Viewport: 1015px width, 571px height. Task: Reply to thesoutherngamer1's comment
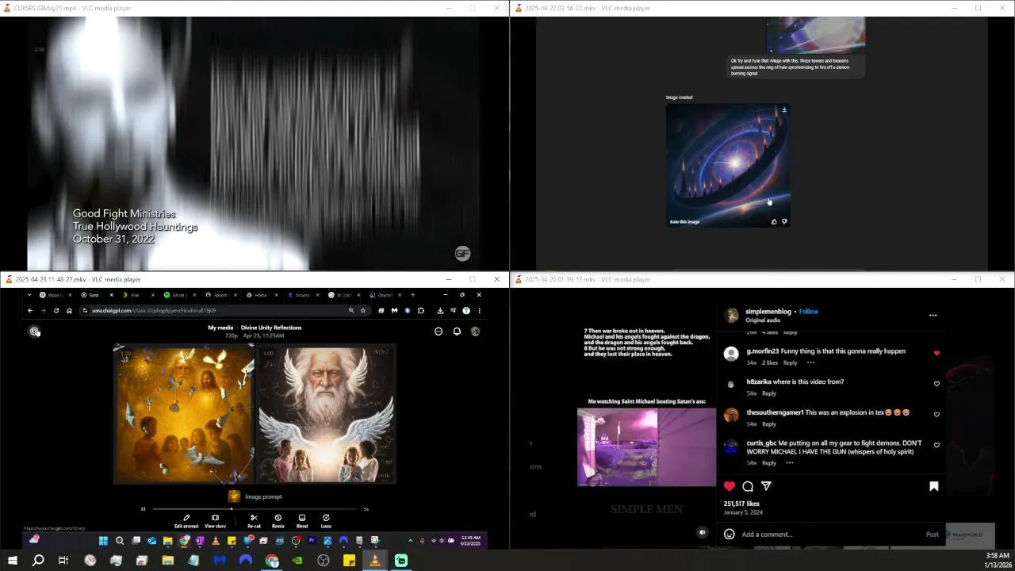point(769,424)
